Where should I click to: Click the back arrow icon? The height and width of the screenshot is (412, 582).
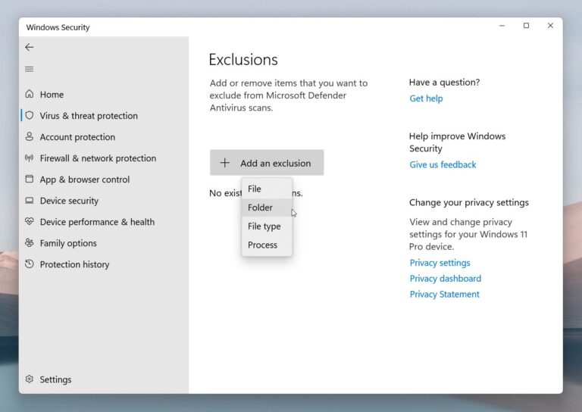pyautogui.click(x=30, y=47)
